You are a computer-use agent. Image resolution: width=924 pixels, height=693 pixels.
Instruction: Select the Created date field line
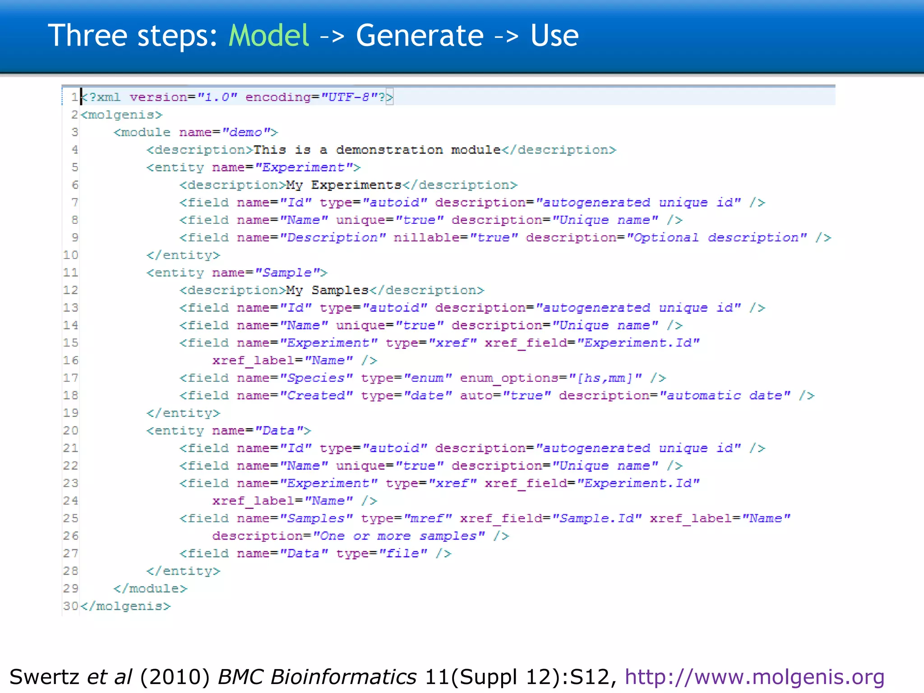[x=497, y=396]
